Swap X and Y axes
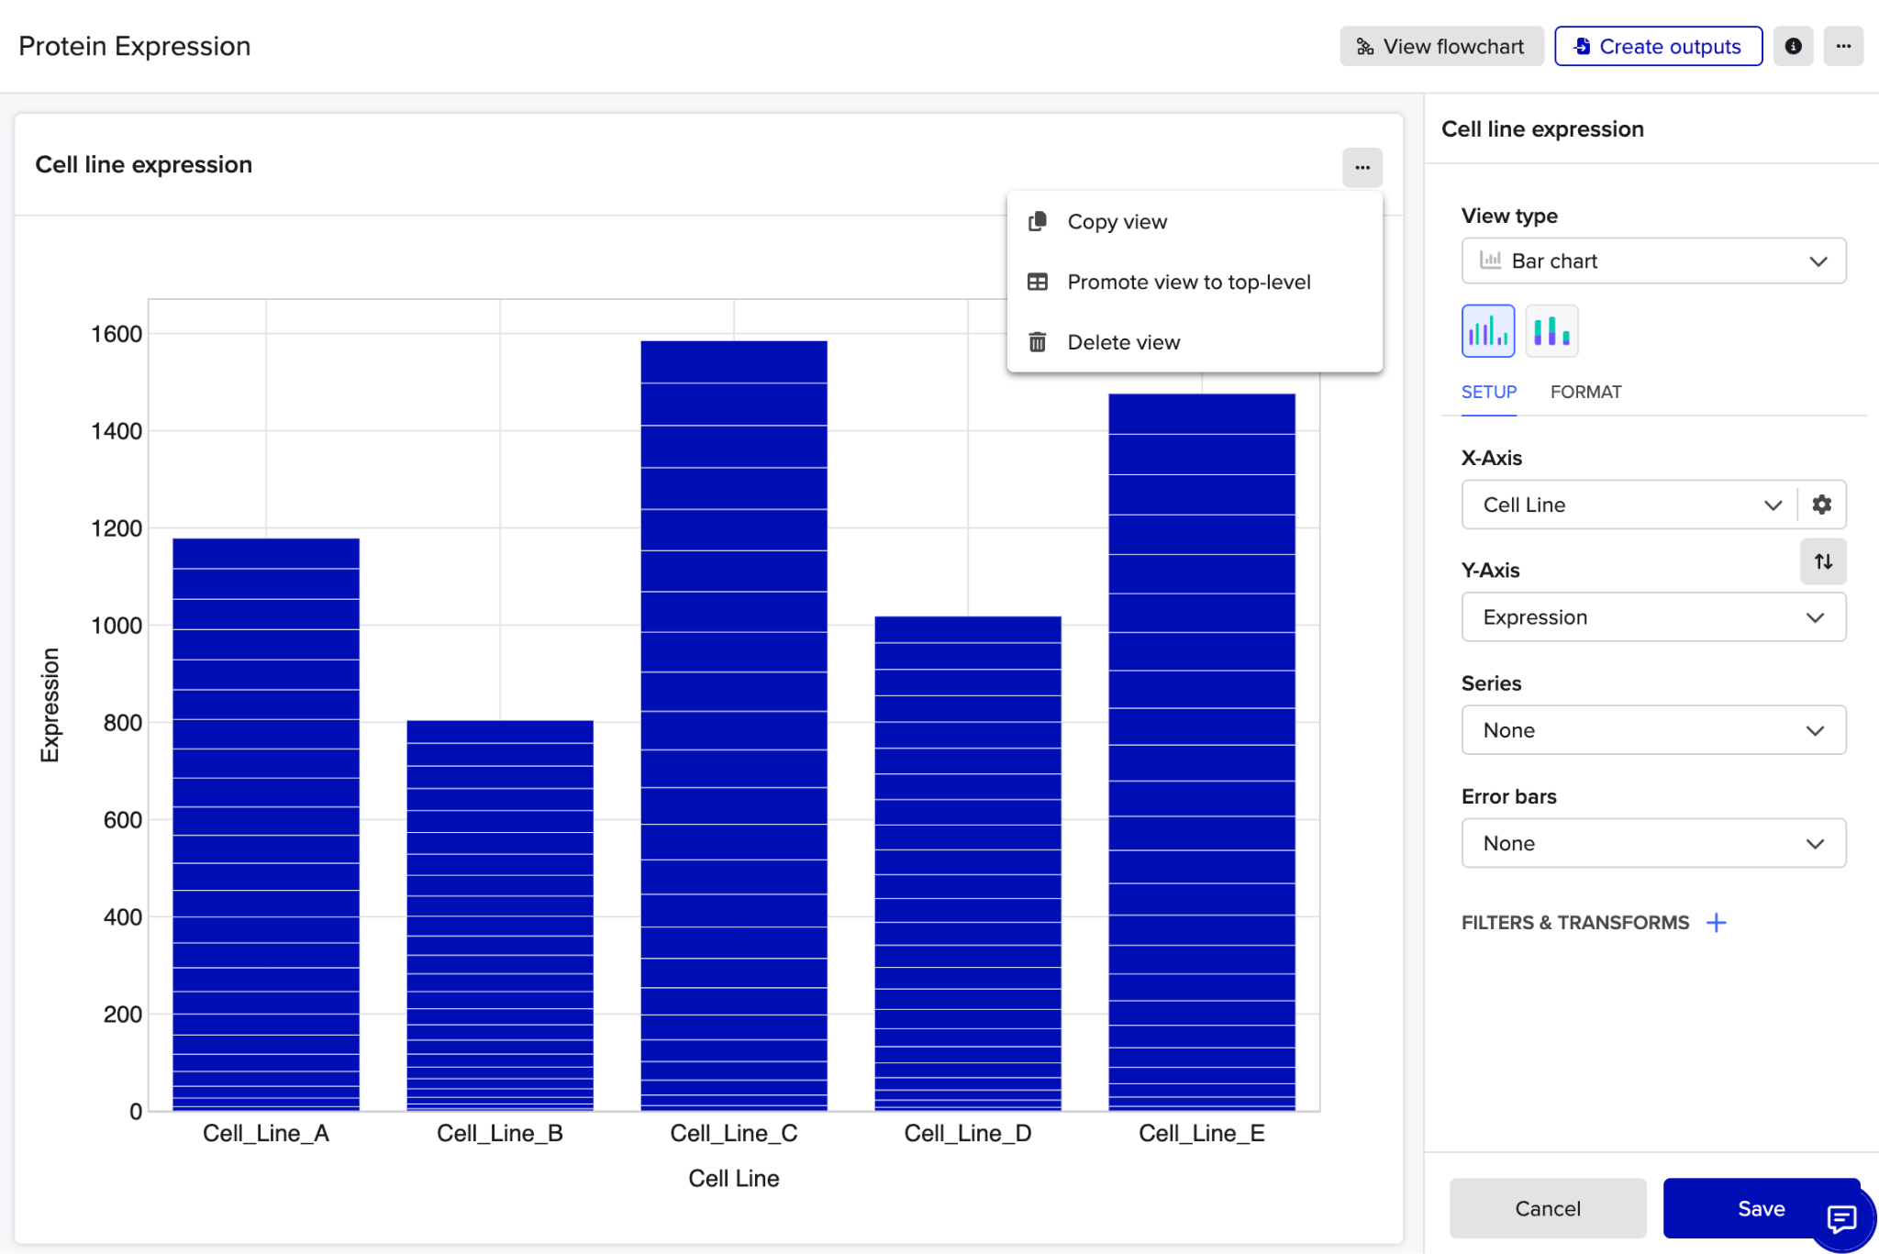The width and height of the screenshot is (1879, 1254). [1823, 561]
